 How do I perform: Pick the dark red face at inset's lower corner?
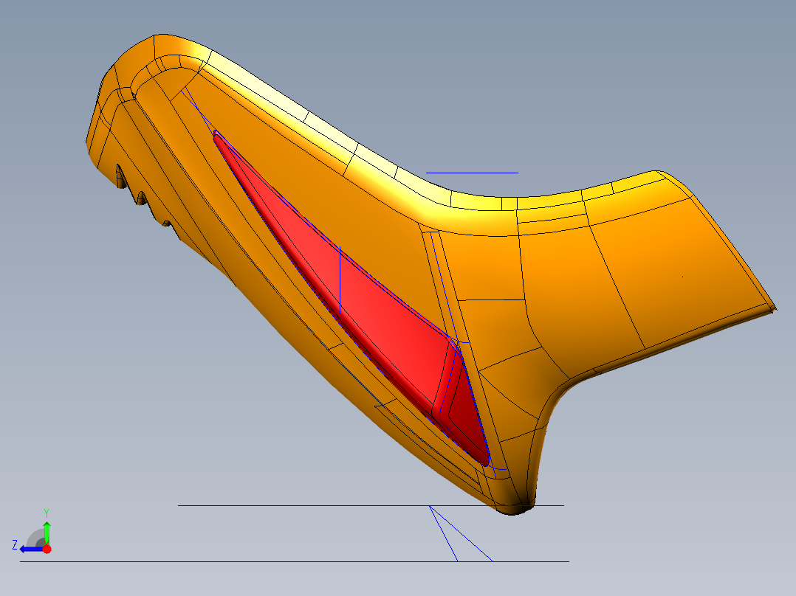(x=465, y=413)
